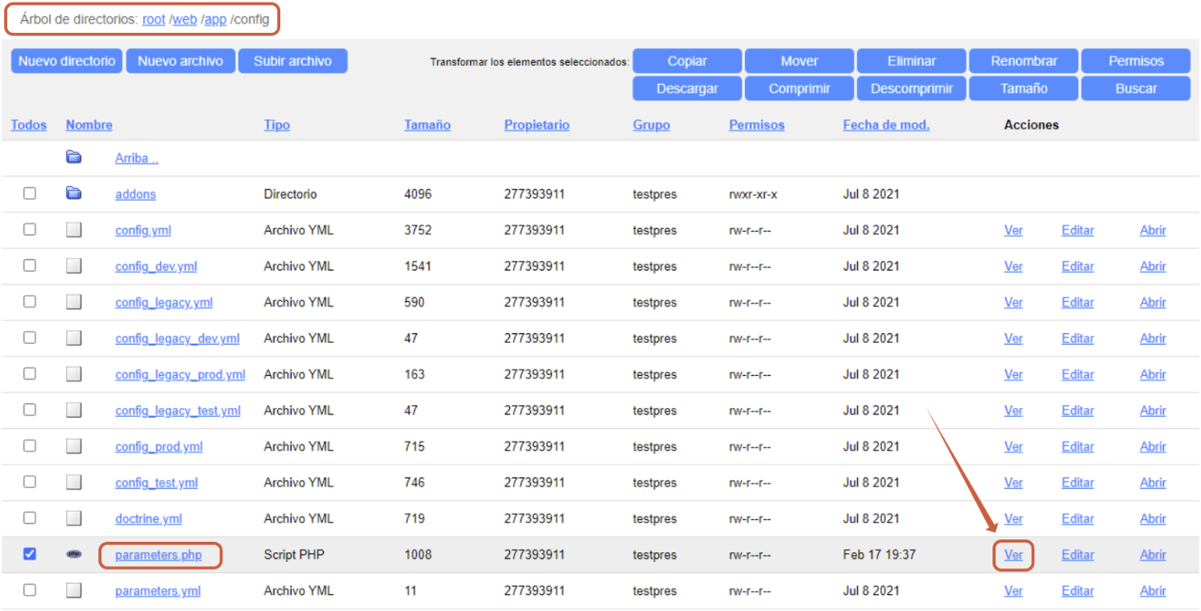Click Abrir for parameters.php
1201x611 pixels.
tap(1153, 555)
